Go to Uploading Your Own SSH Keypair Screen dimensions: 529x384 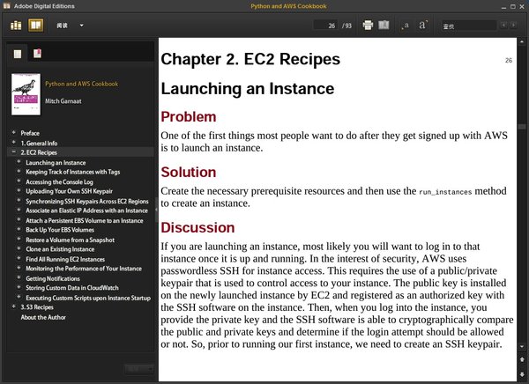pos(69,191)
